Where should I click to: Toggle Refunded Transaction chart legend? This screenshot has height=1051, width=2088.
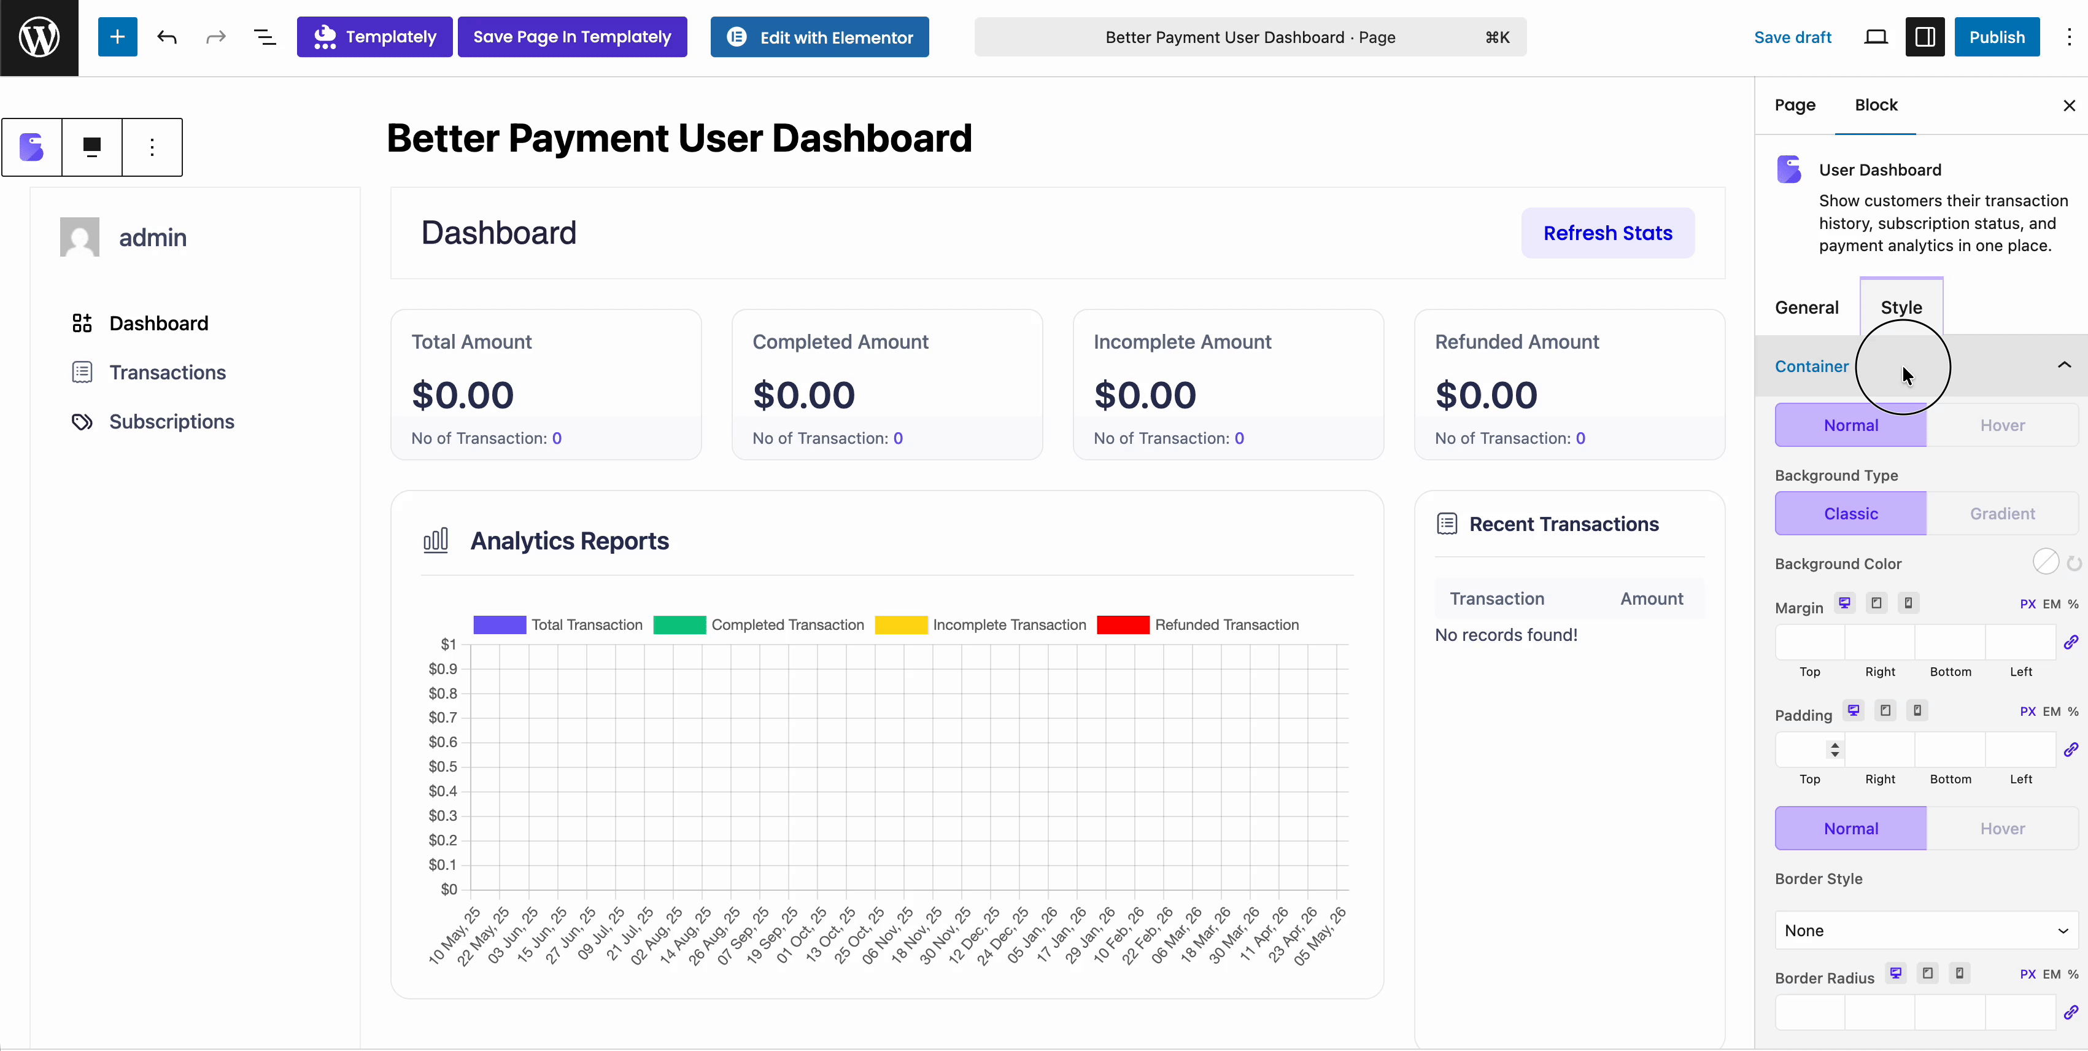tap(1197, 624)
